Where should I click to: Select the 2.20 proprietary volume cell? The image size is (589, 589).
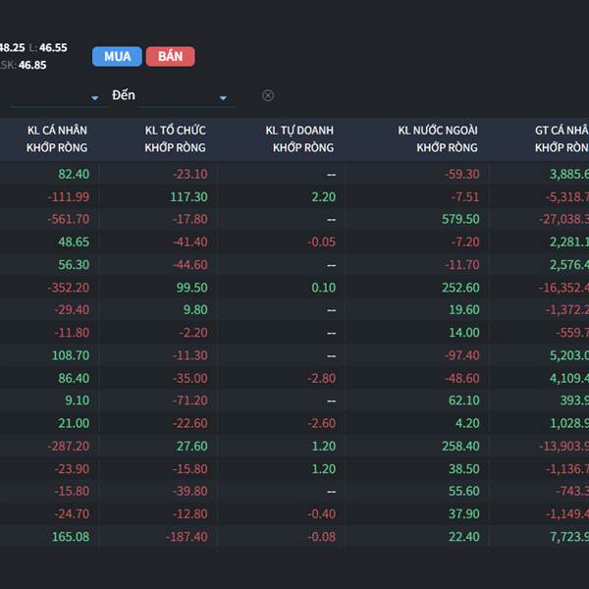click(x=323, y=197)
